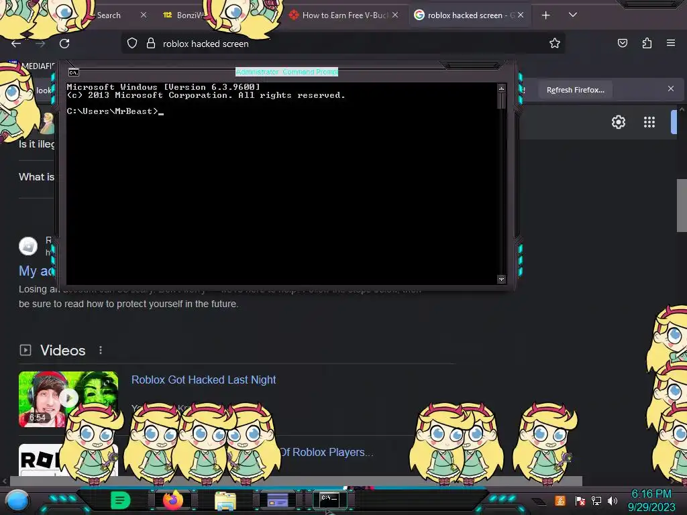Open File Explorer from taskbar
The image size is (687, 515).
pos(225,500)
